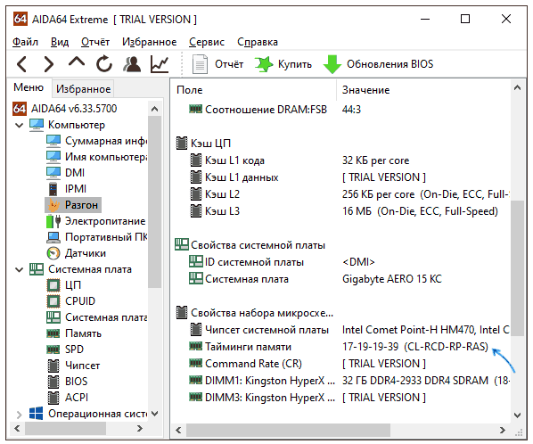The height and width of the screenshot is (444, 533).
Task: Select the SPD tree item
Action: point(65,349)
